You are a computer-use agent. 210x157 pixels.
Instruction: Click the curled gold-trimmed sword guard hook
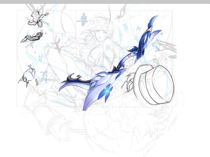click(74, 78)
